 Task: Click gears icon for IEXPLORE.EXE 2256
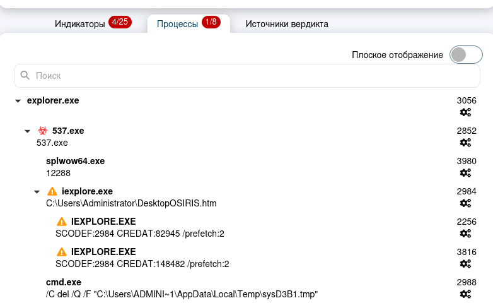click(465, 234)
